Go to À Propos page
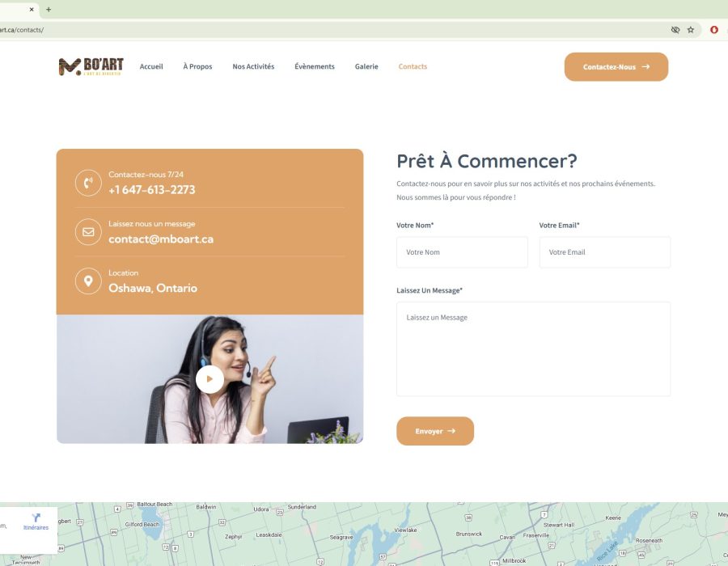 click(197, 67)
